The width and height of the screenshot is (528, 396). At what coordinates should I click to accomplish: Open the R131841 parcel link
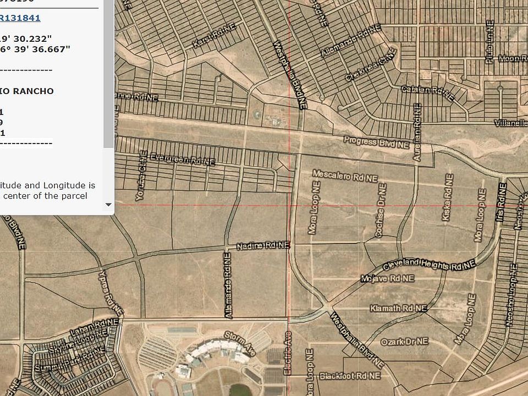click(20, 18)
